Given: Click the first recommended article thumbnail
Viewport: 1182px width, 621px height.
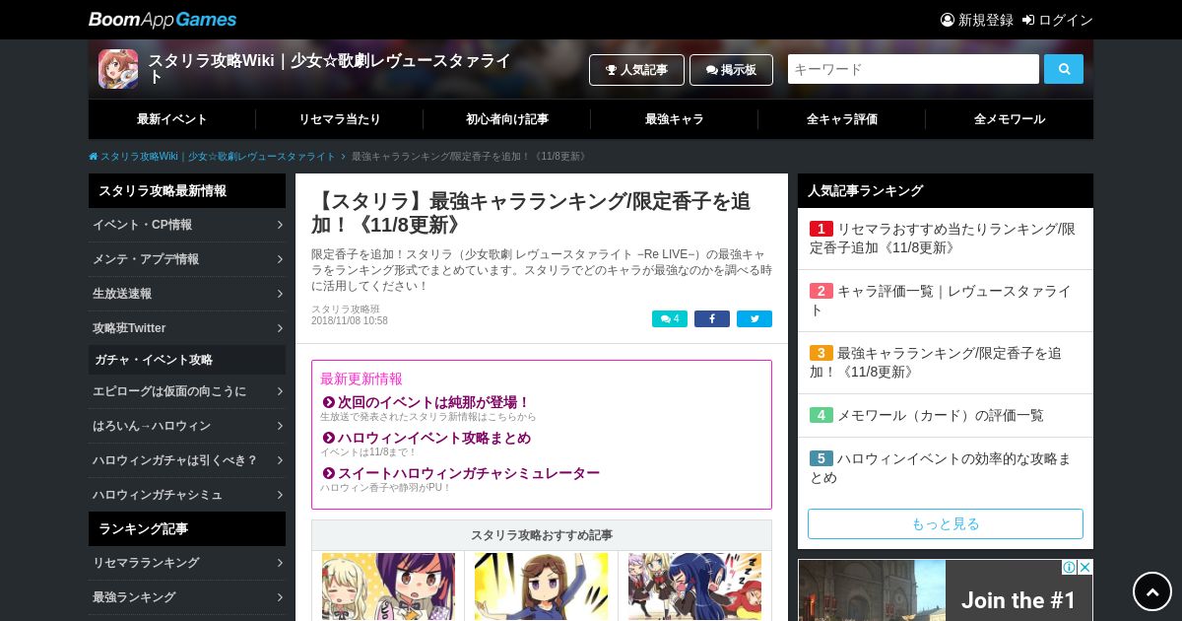Looking at the screenshot, I should pyautogui.click(x=388, y=586).
